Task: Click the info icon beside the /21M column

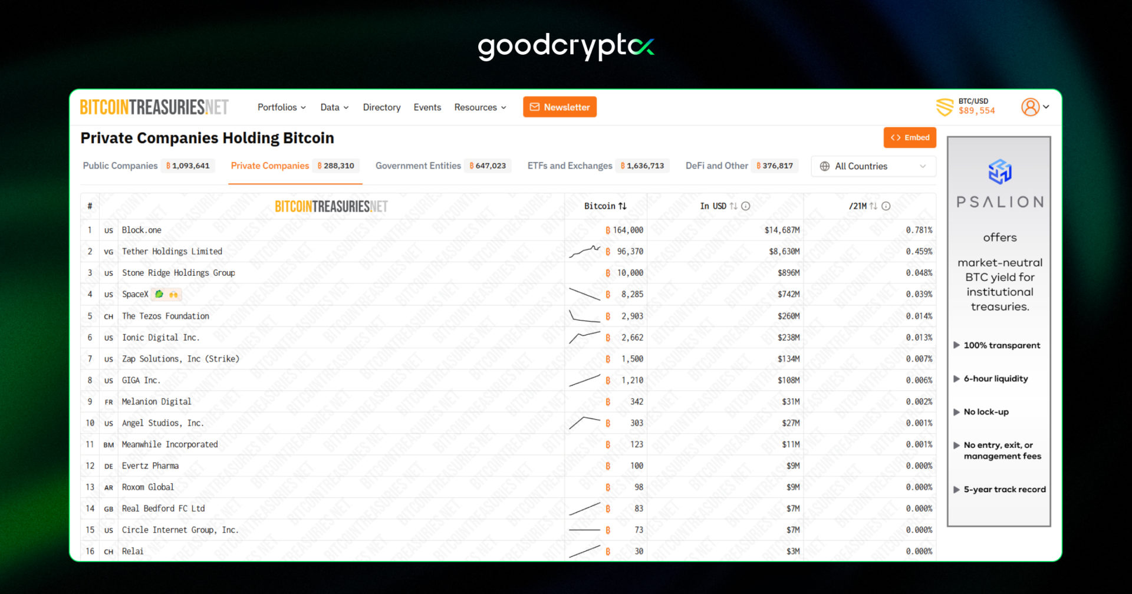Action: [885, 206]
